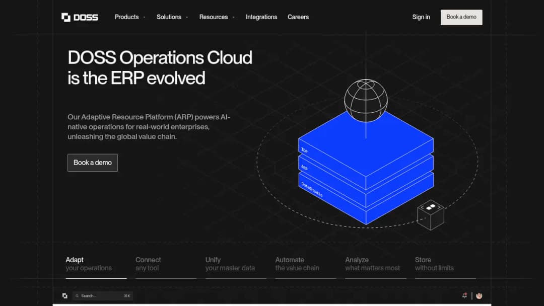Open the Integrations page

(x=261, y=17)
